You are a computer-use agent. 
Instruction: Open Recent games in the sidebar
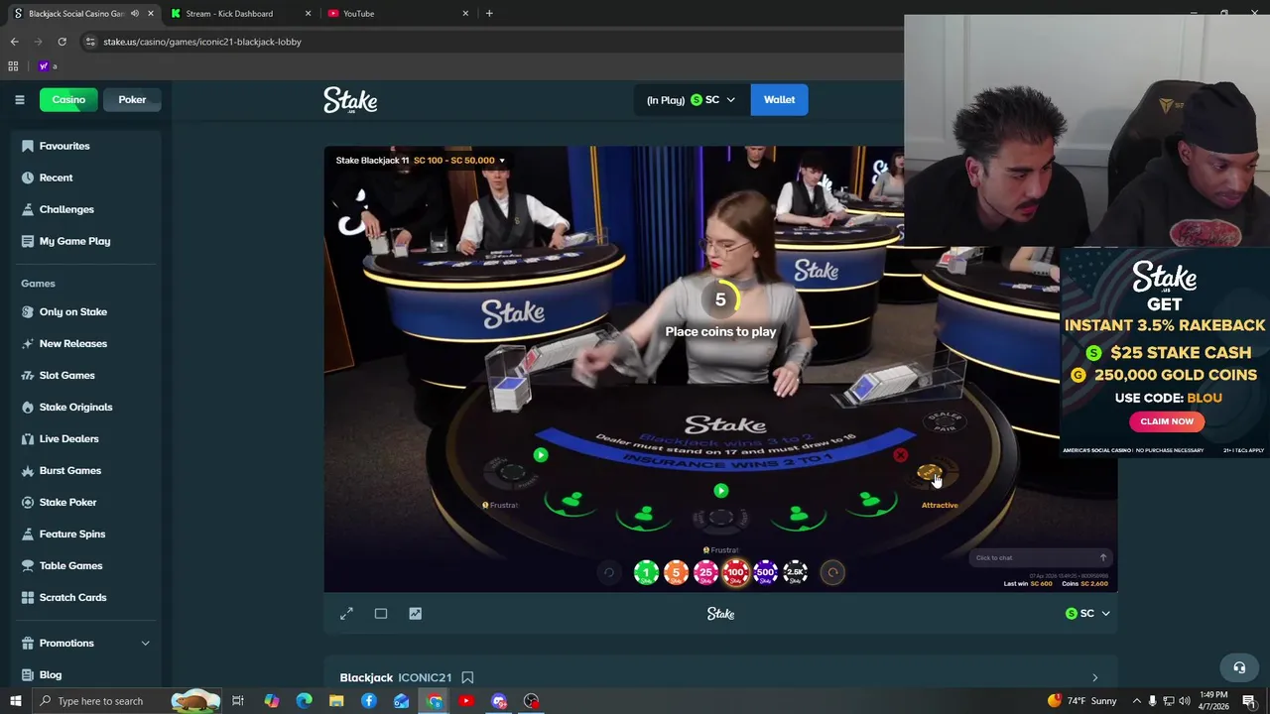[x=56, y=178]
